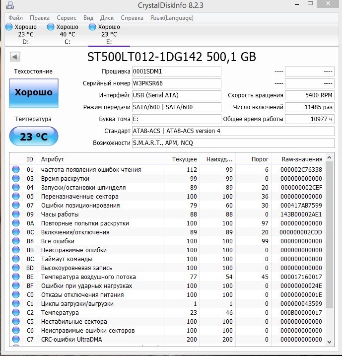This screenshot has width=342, height=356.
Task: Click the Буква тома field E:
Action: [x=177, y=119]
